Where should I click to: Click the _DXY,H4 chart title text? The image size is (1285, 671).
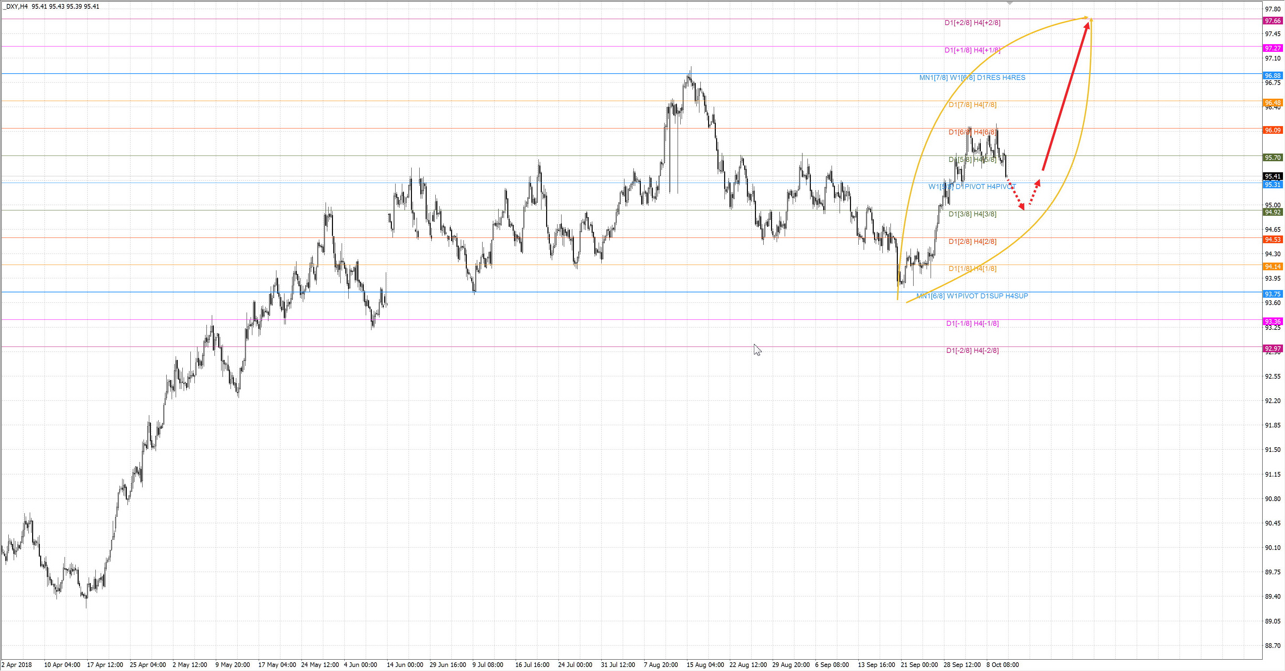[x=15, y=6]
